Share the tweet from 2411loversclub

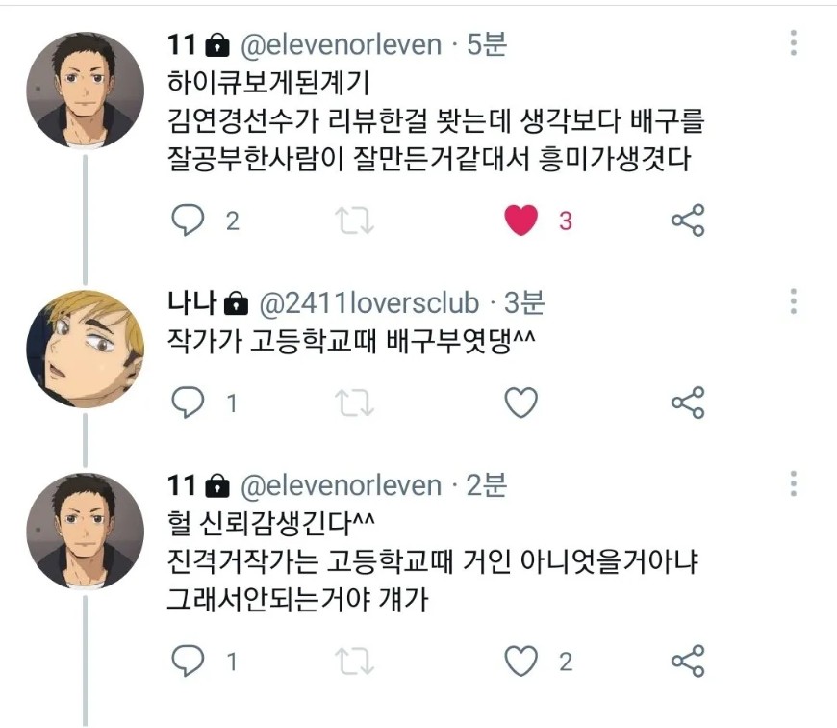tap(688, 403)
